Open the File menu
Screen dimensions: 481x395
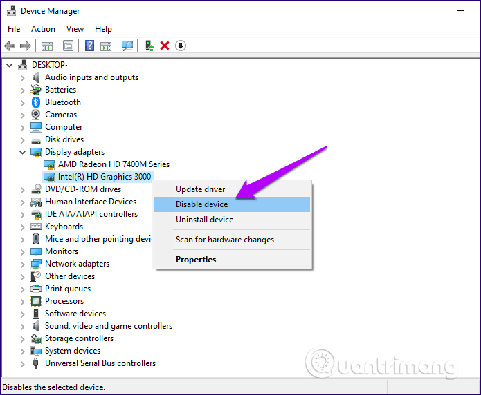tap(14, 29)
